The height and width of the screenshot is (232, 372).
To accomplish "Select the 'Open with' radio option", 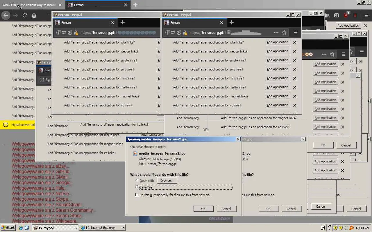I will click(137, 180).
